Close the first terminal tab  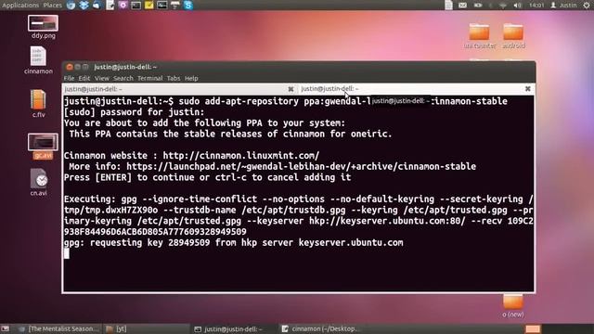pyautogui.click(x=291, y=89)
